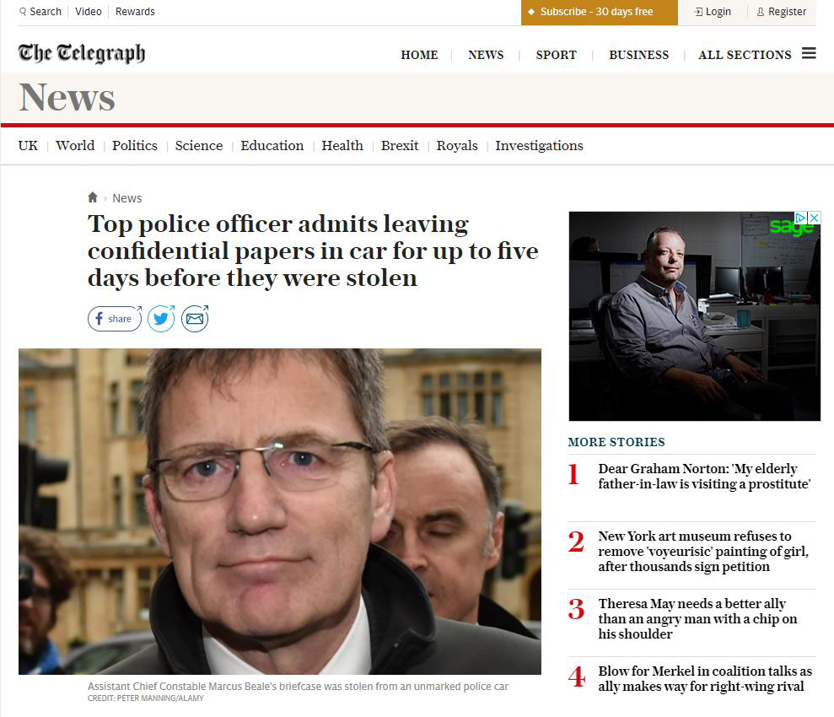This screenshot has height=717, width=834.
Task: Open the Login link
Action: coord(713,12)
